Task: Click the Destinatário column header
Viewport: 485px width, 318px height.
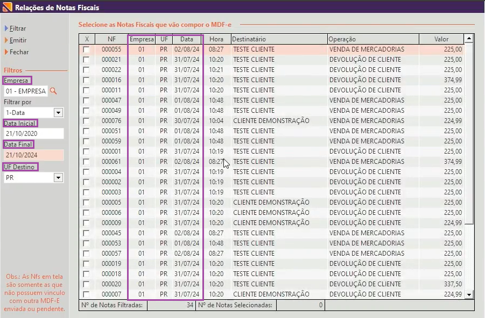Action: click(x=279, y=39)
